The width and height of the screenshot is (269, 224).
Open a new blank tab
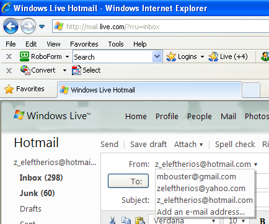pos(251,90)
